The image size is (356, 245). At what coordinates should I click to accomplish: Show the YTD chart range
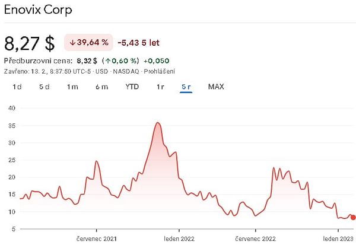tap(132, 87)
